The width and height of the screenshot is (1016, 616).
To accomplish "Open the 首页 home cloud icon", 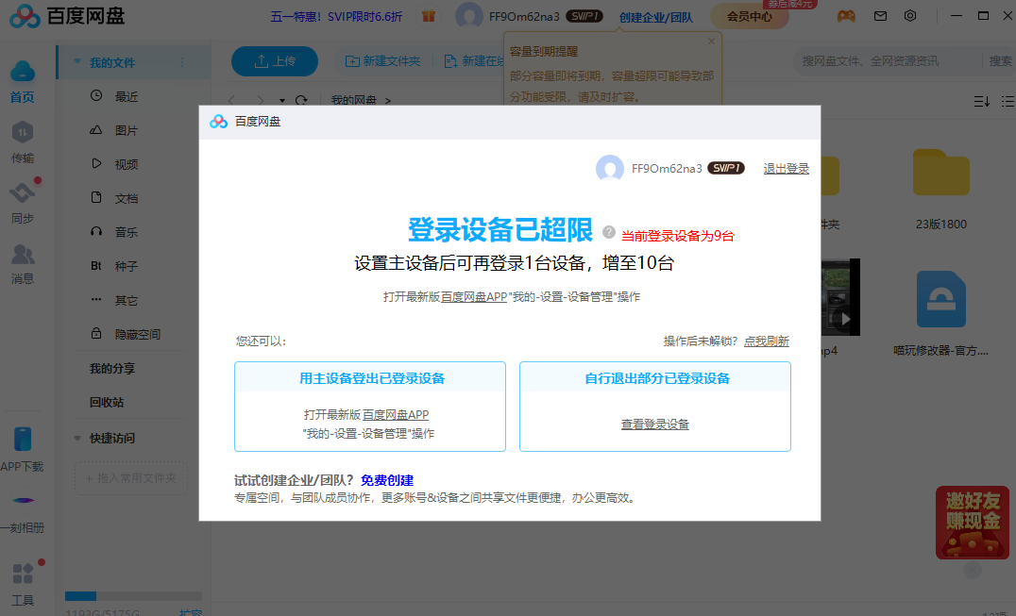I will pyautogui.click(x=22, y=71).
